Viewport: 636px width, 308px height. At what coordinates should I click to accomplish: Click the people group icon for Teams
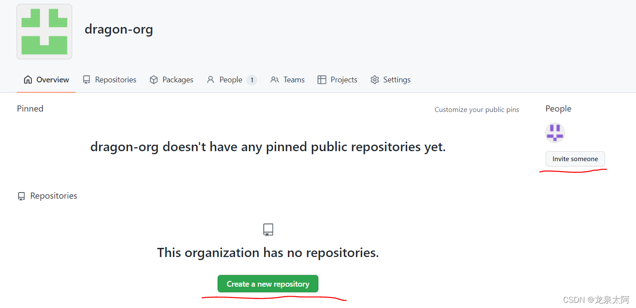(x=274, y=80)
